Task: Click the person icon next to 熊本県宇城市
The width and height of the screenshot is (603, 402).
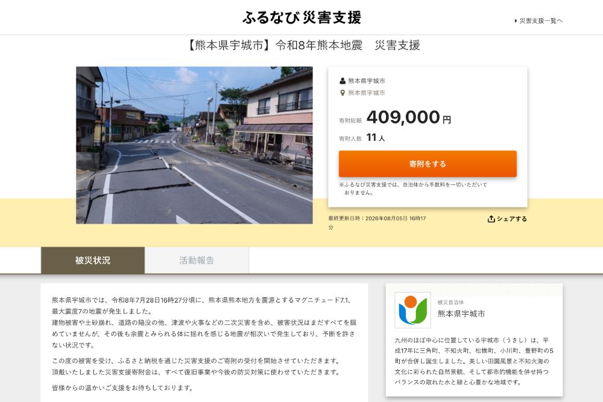Action: tap(343, 81)
